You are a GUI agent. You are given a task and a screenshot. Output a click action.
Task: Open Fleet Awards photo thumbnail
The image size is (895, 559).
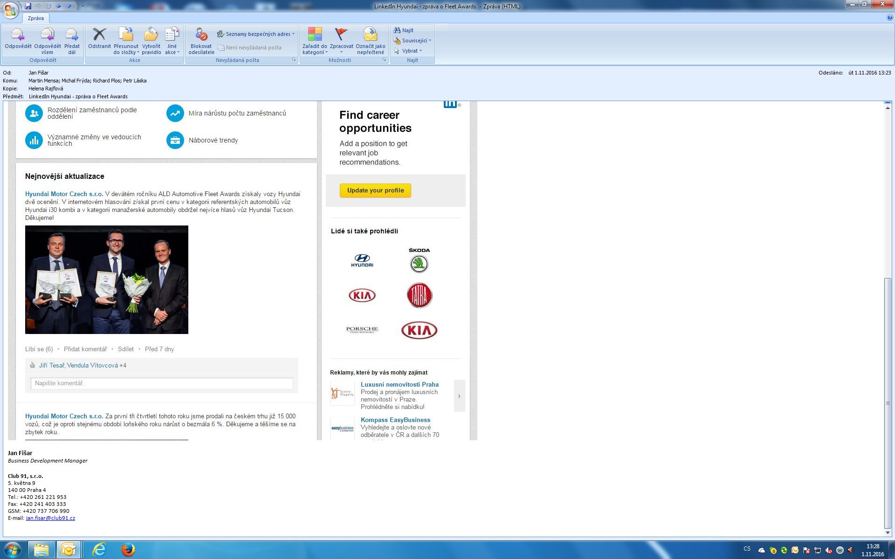[107, 279]
